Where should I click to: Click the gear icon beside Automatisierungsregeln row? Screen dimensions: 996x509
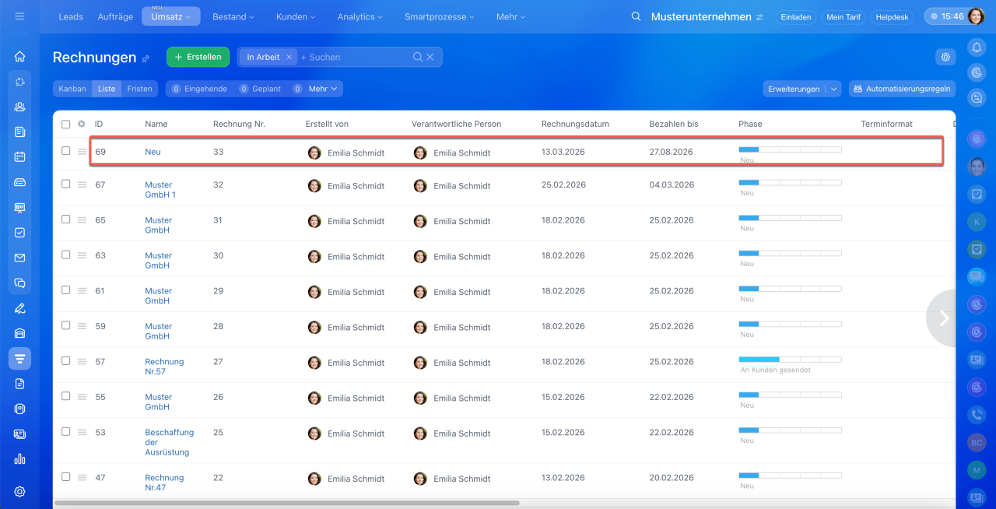click(945, 57)
